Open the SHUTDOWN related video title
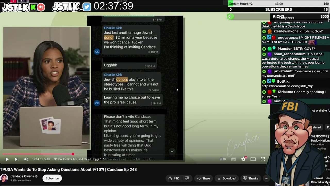330x186 pixels. (x=320, y=138)
